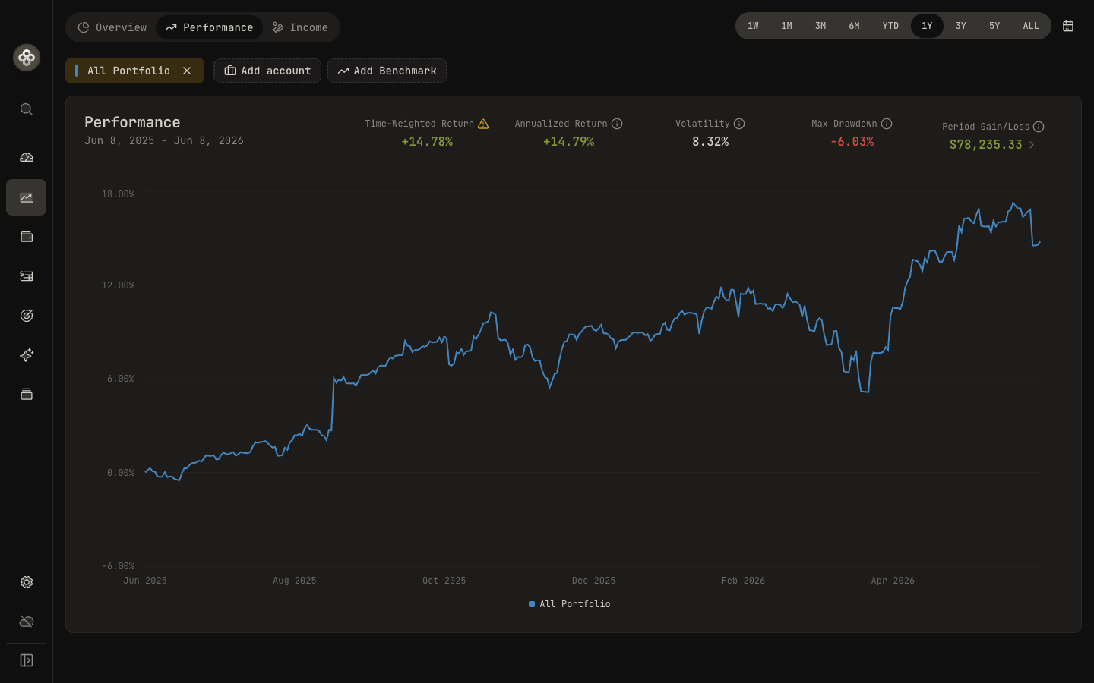Open the dashboard gauge icon
The width and height of the screenshot is (1094, 683).
pyautogui.click(x=27, y=158)
